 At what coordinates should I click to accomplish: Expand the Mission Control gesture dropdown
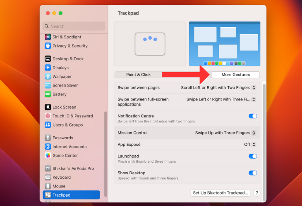[x=225, y=133]
